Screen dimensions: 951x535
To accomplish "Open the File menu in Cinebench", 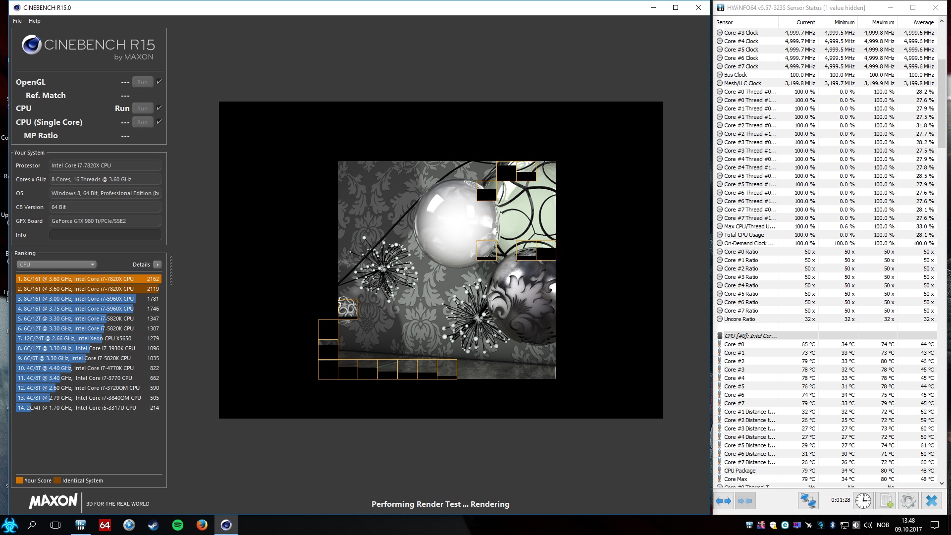I will coord(17,21).
